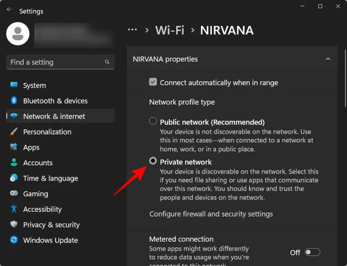Open Configure firewall and security settings
This screenshot has height=266, width=347.
[x=211, y=214]
